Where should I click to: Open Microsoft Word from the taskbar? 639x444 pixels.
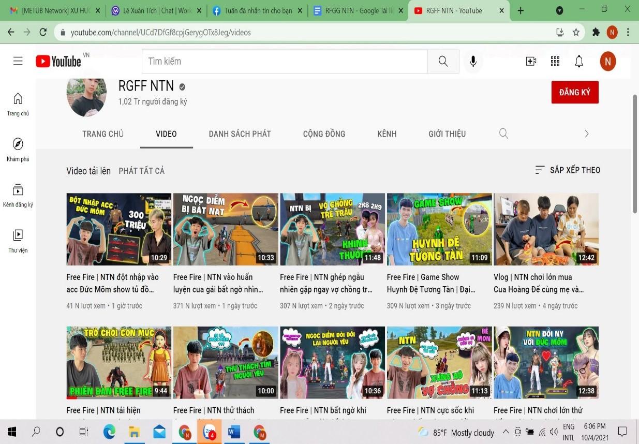tap(234, 431)
